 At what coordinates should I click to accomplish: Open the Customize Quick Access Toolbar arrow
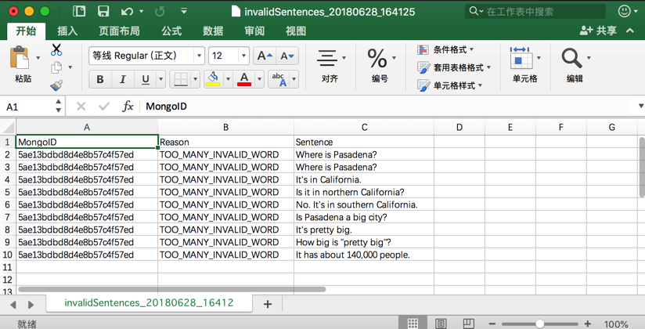click(184, 11)
